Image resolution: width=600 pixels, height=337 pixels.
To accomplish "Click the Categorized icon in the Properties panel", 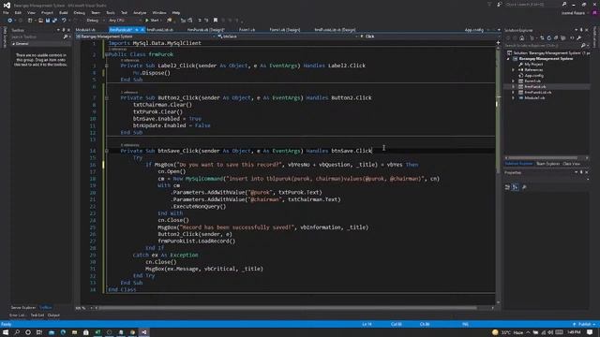I will tap(507, 187).
